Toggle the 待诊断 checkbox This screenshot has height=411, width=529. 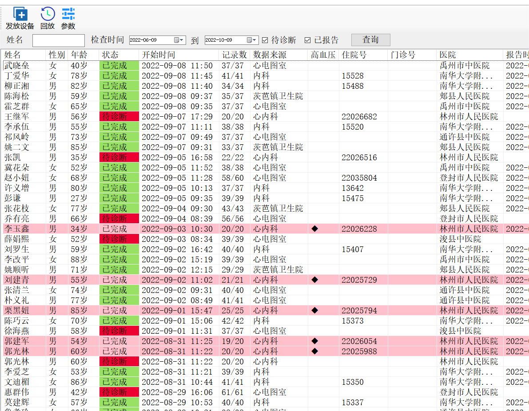tap(265, 40)
